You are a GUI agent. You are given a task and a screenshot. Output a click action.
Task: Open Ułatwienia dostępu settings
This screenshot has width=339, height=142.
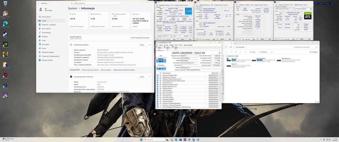click(52, 52)
